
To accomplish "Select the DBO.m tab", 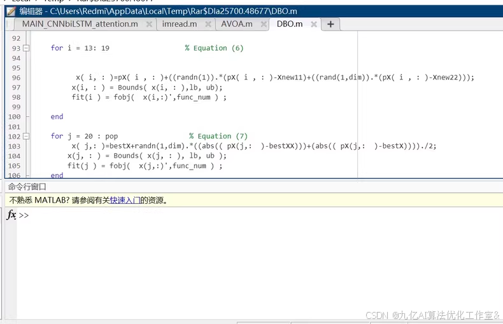I will pyautogui.click(x=289, y=24).
